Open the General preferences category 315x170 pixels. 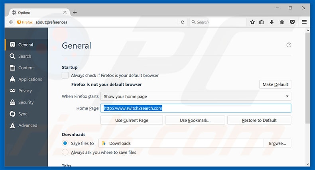coord(26,45)
